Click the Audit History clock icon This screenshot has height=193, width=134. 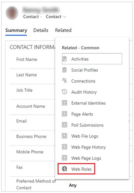[x=65, y=92]
